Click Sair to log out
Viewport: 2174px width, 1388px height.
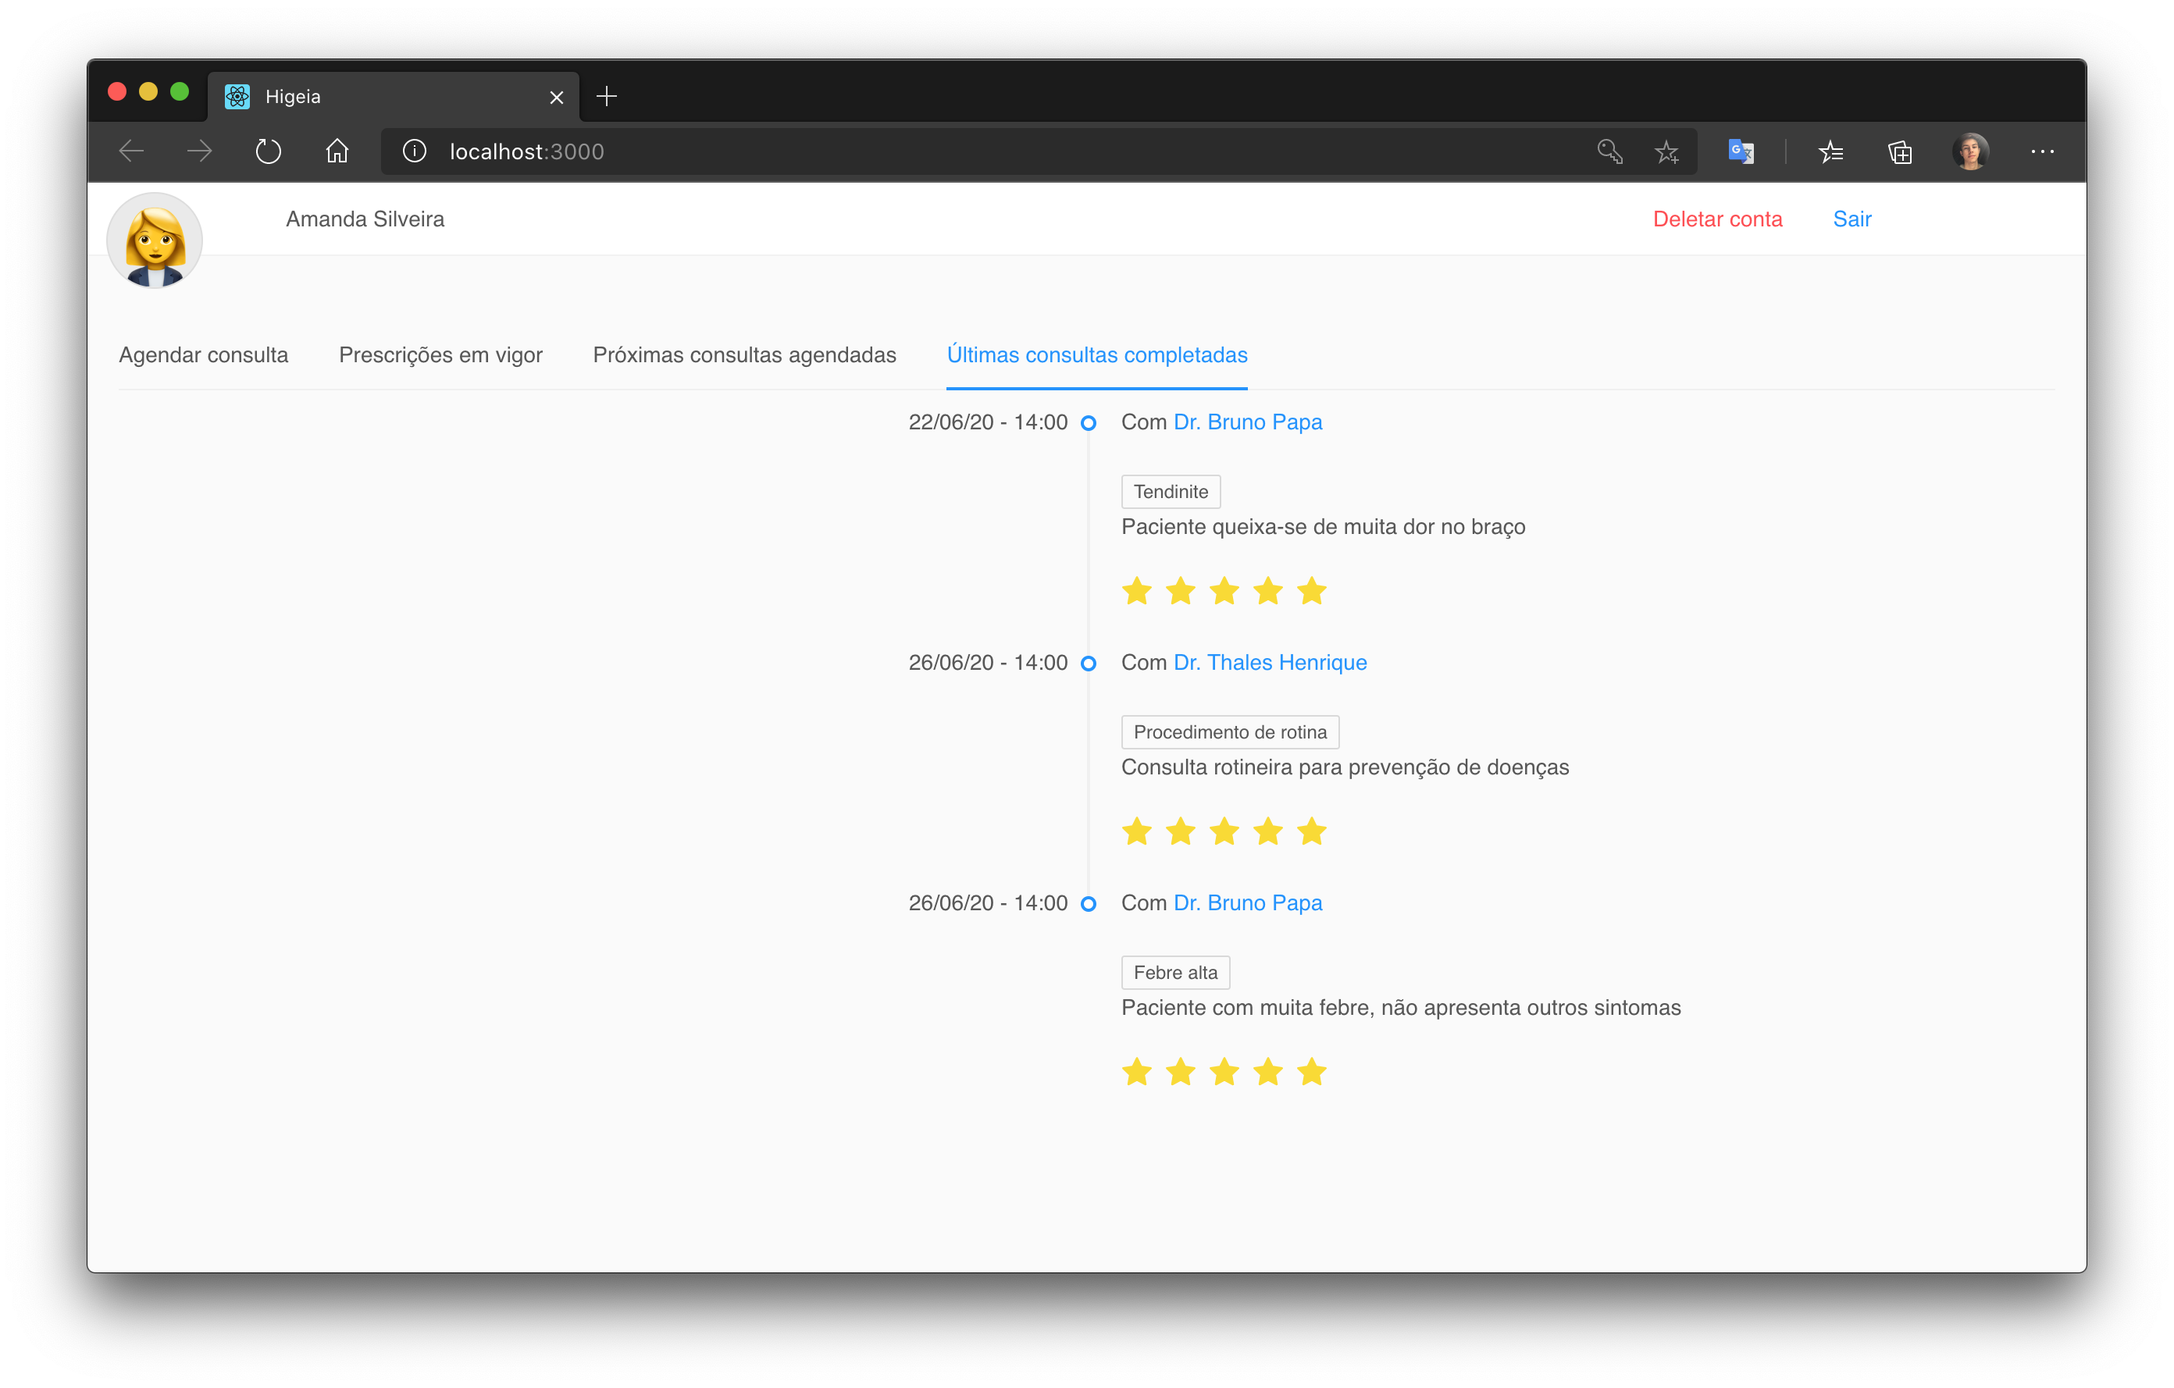click(x=1851, y=219)
